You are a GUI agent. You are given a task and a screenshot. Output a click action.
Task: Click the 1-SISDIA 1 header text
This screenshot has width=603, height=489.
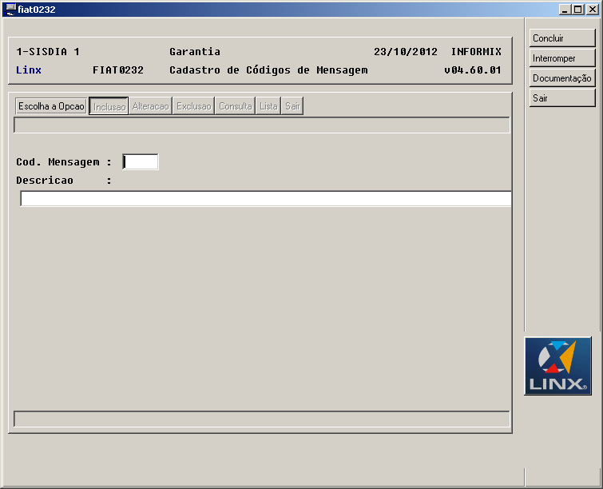point(48,52)
